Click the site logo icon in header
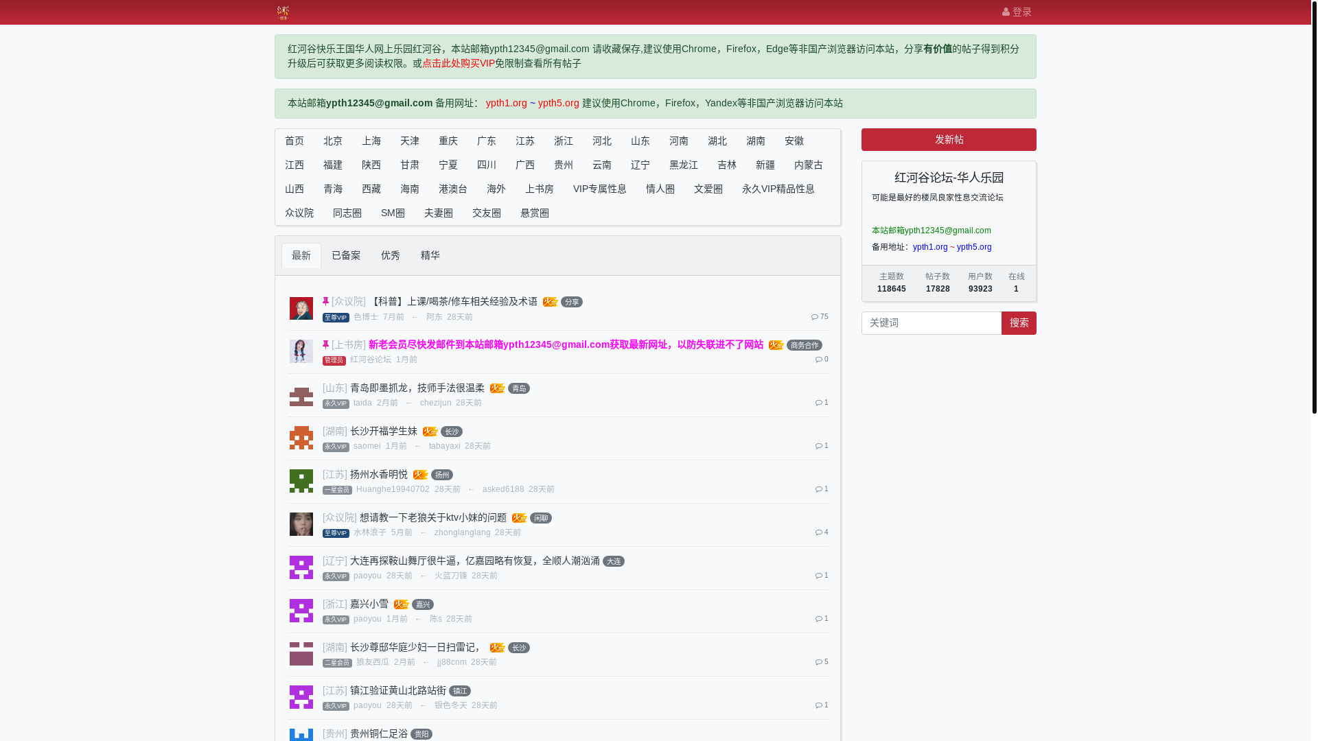 pos(283,12)
